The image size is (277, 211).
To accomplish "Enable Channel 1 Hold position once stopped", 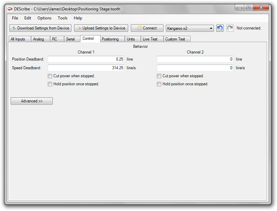I will coord(50,84).
